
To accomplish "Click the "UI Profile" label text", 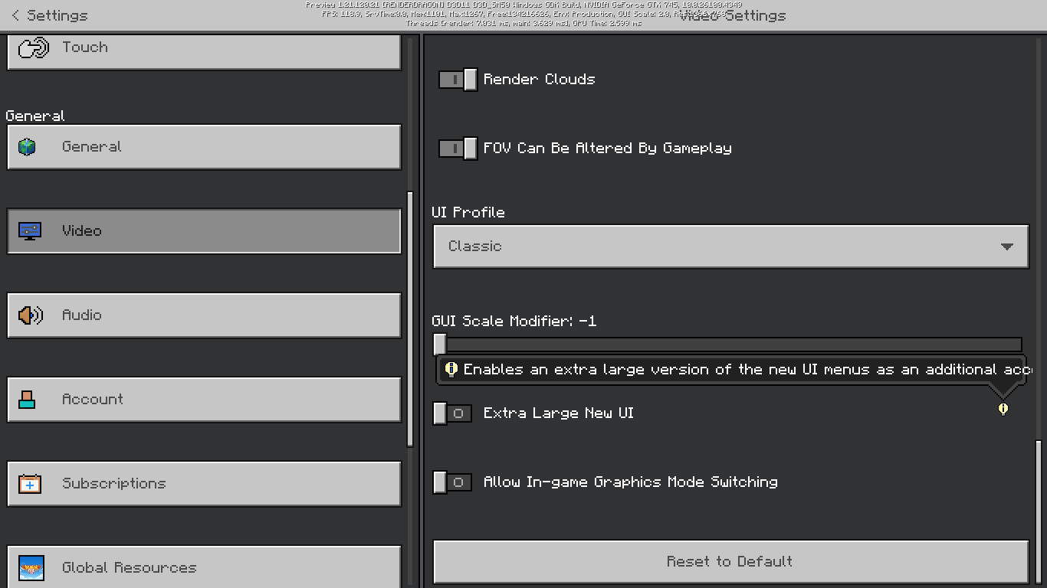I will coord(468,213).
